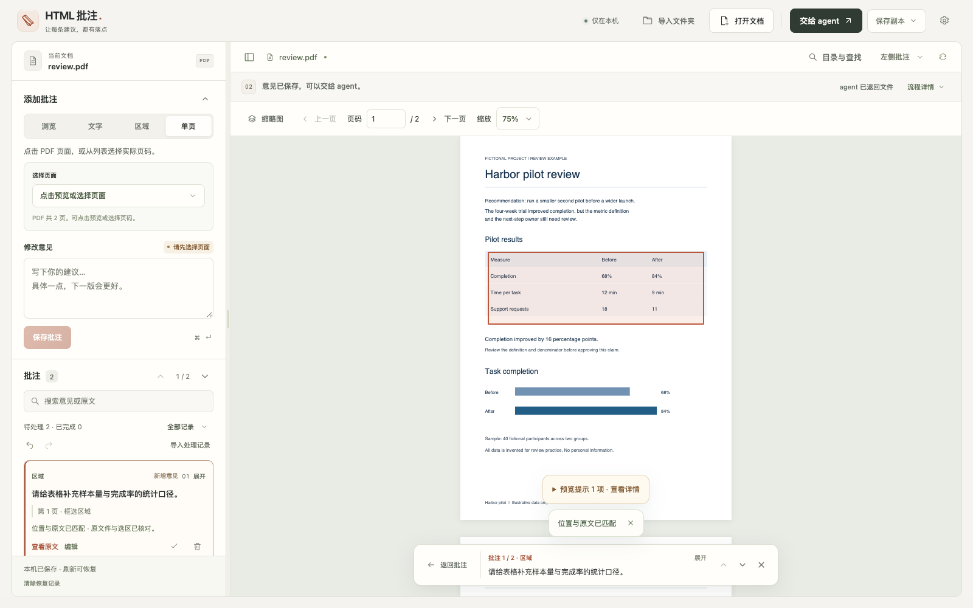Open the 点击预览或选择页面 dropdown
This screenshot has width=973, height=608.
point(119,196)
